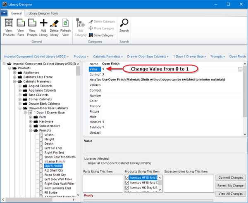Click the Commit Changes button
The height and width of the screenshot is (203, 248).
(230, 177)
